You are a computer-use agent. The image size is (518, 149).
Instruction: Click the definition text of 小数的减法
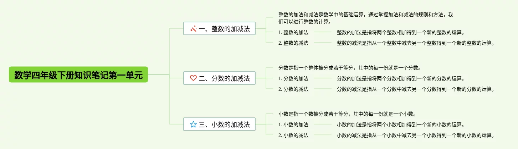(416, 135)
